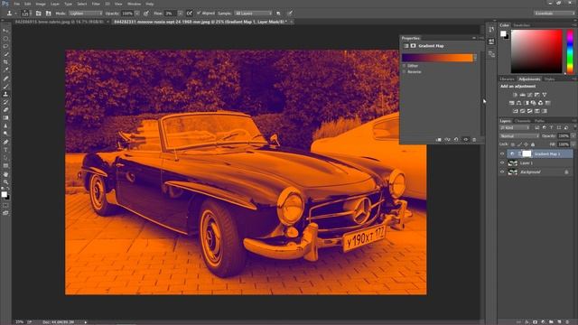The image size is (578, 325).
Task: Switch to the Styles tab
Action: tap(549, 79)
